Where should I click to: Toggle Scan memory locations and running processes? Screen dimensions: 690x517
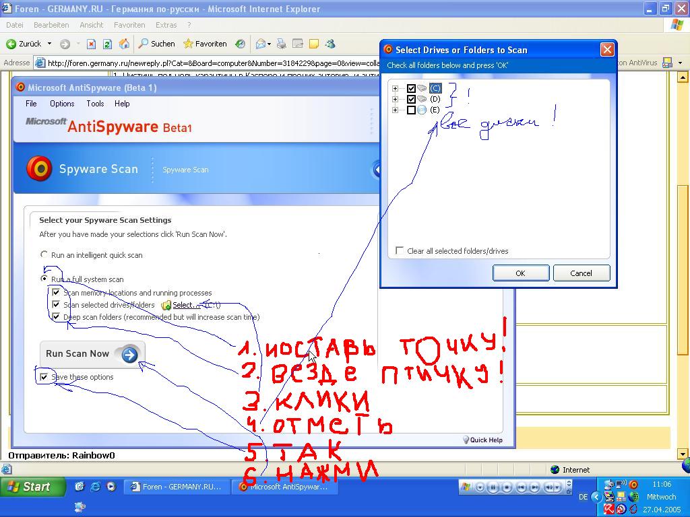click(56, 292)
